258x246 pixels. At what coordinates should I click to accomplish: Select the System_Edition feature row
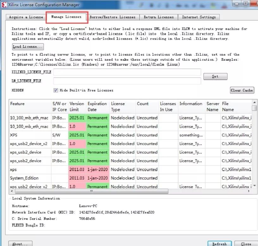[130, 178]
